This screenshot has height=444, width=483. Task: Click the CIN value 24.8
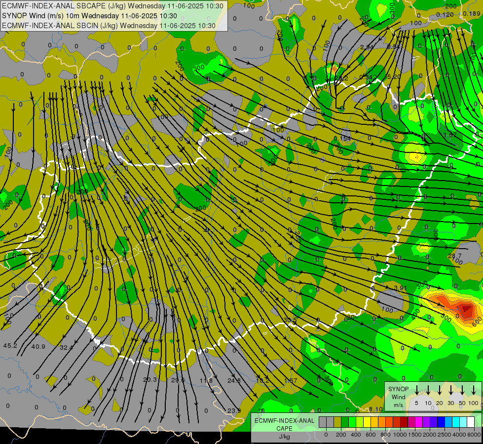click(234, 380)
